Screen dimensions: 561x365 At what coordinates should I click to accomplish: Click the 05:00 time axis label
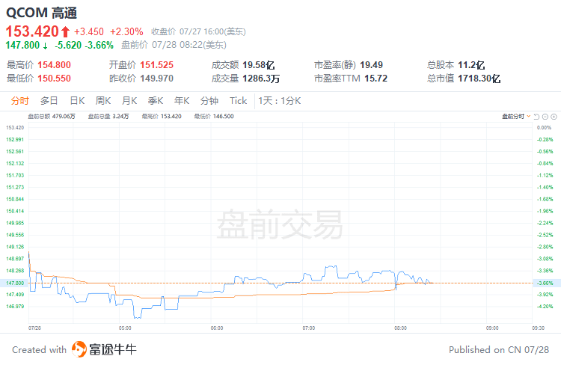pos(125,328)
